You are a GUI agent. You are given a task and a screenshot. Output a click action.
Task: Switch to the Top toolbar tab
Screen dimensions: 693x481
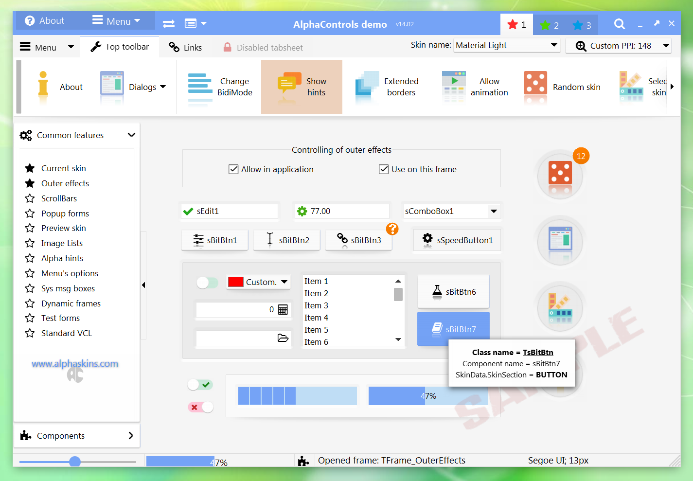120,47
